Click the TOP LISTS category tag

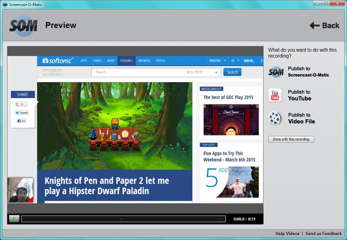click(x=209, y=145)
